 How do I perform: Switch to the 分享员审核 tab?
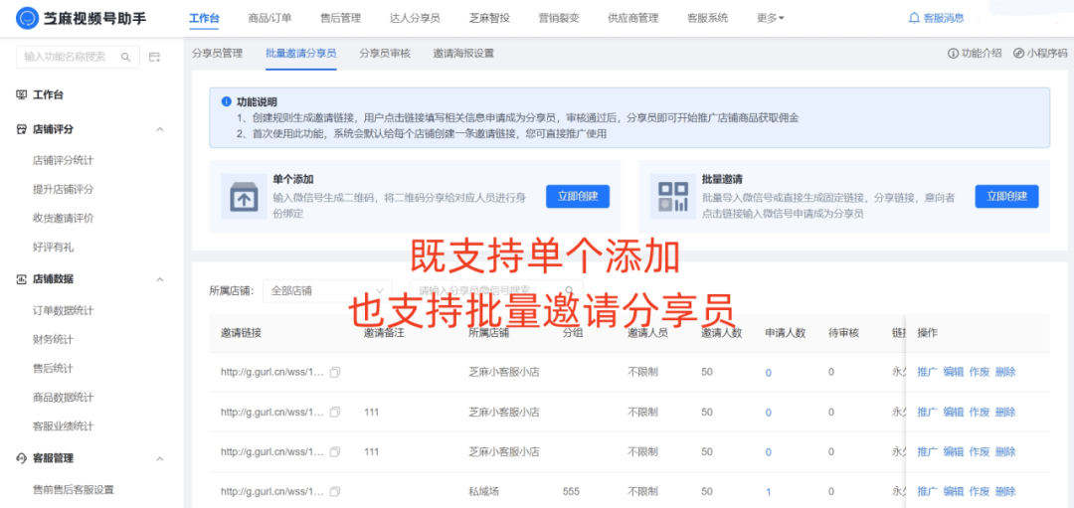(x=385, y=54)
